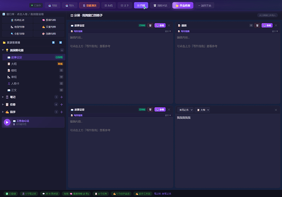
Task: Expand dropdown at right of 细纲 pane guide bar
Action: [275, 31]
